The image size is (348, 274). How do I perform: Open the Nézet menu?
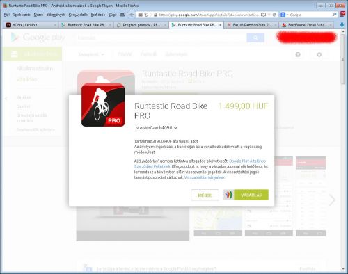tap(38, 15)
